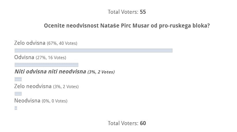Viewport: 237px width, 132px height.
Task: Click the 3%, 2 Votes count beside Zelo neodvisna
Action: 66,86
